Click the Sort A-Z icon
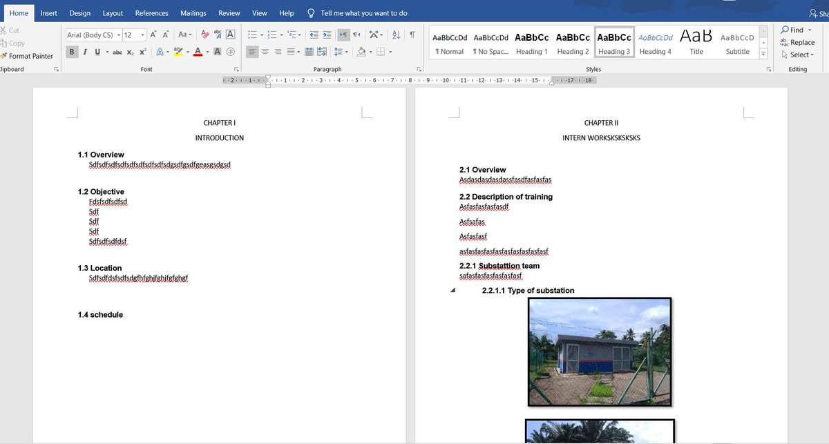829x444 pixels. pos(397,35)
